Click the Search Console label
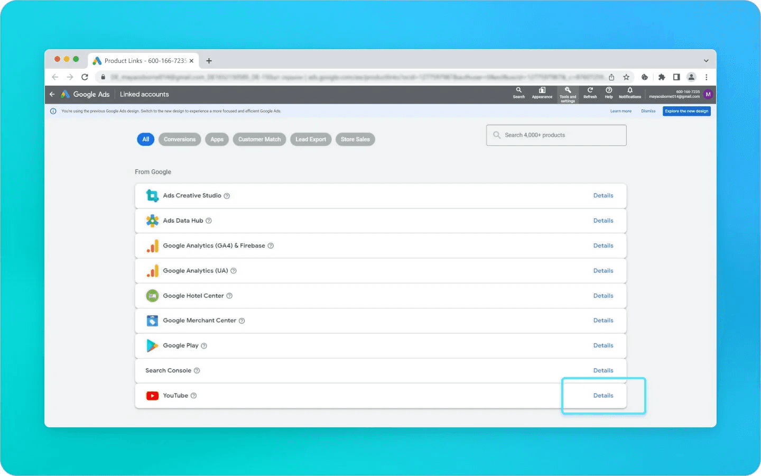 point(168,371)
